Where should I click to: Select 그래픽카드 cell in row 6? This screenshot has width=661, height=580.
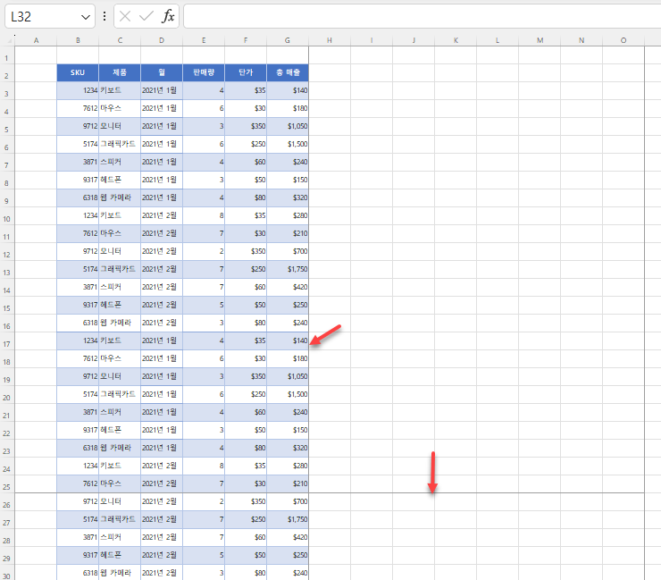120,144
